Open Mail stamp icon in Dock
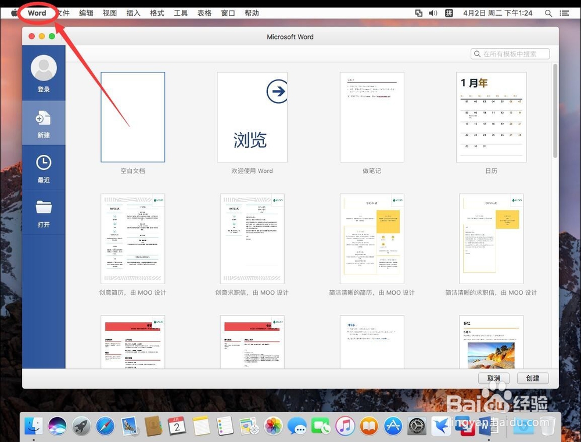The image size is (581, 442). tap(130, 426)
